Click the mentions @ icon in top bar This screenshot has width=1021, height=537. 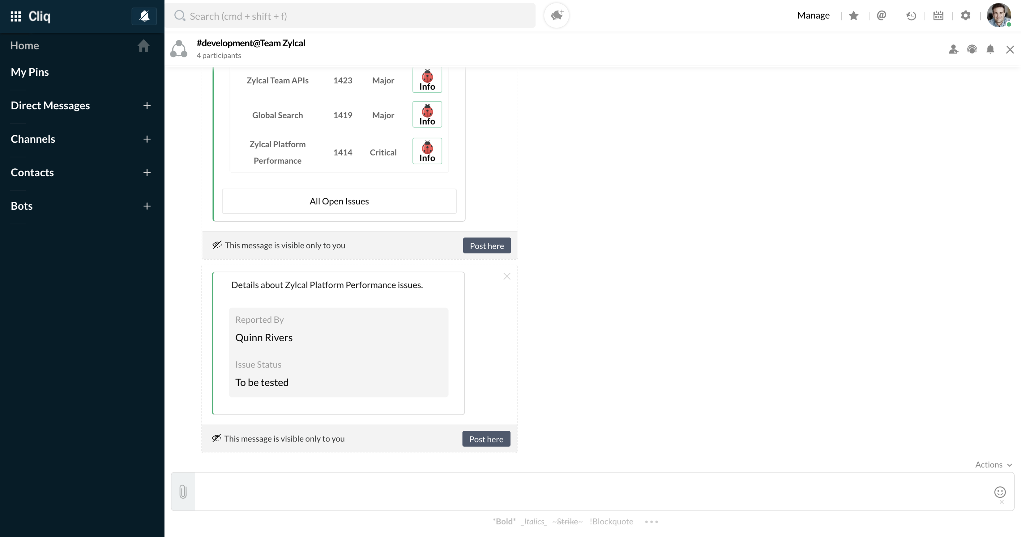tap(882, 15)
